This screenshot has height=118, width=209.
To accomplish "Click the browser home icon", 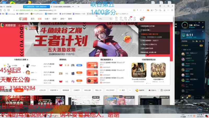I will click(x=5, y=10).
